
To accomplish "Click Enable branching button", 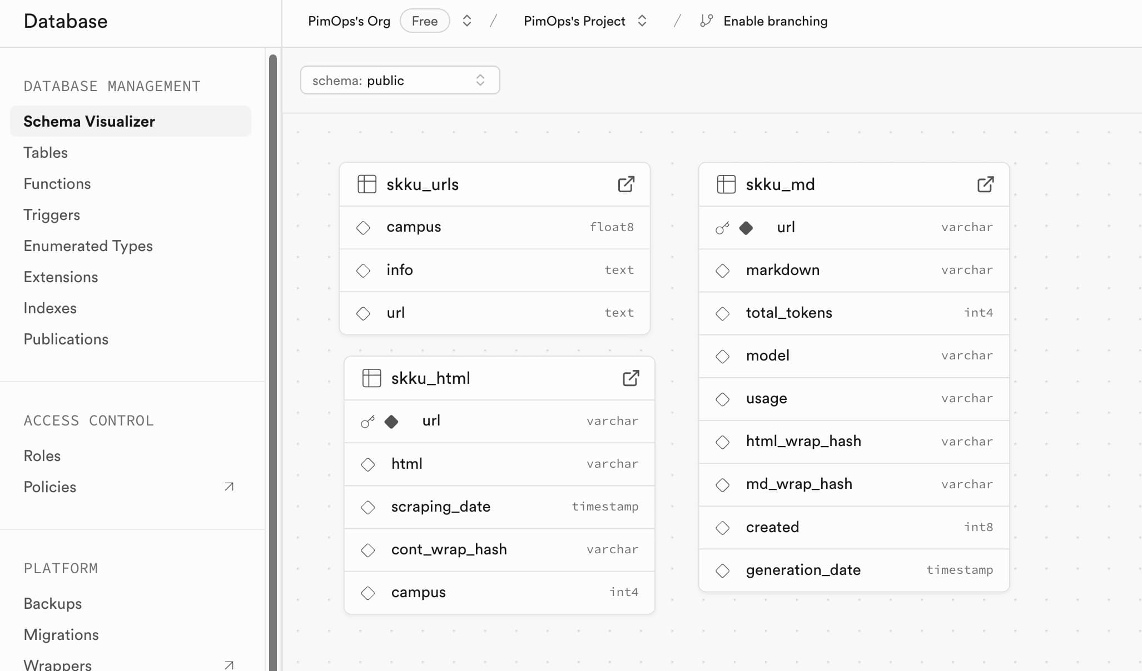I will click(775, 21).
